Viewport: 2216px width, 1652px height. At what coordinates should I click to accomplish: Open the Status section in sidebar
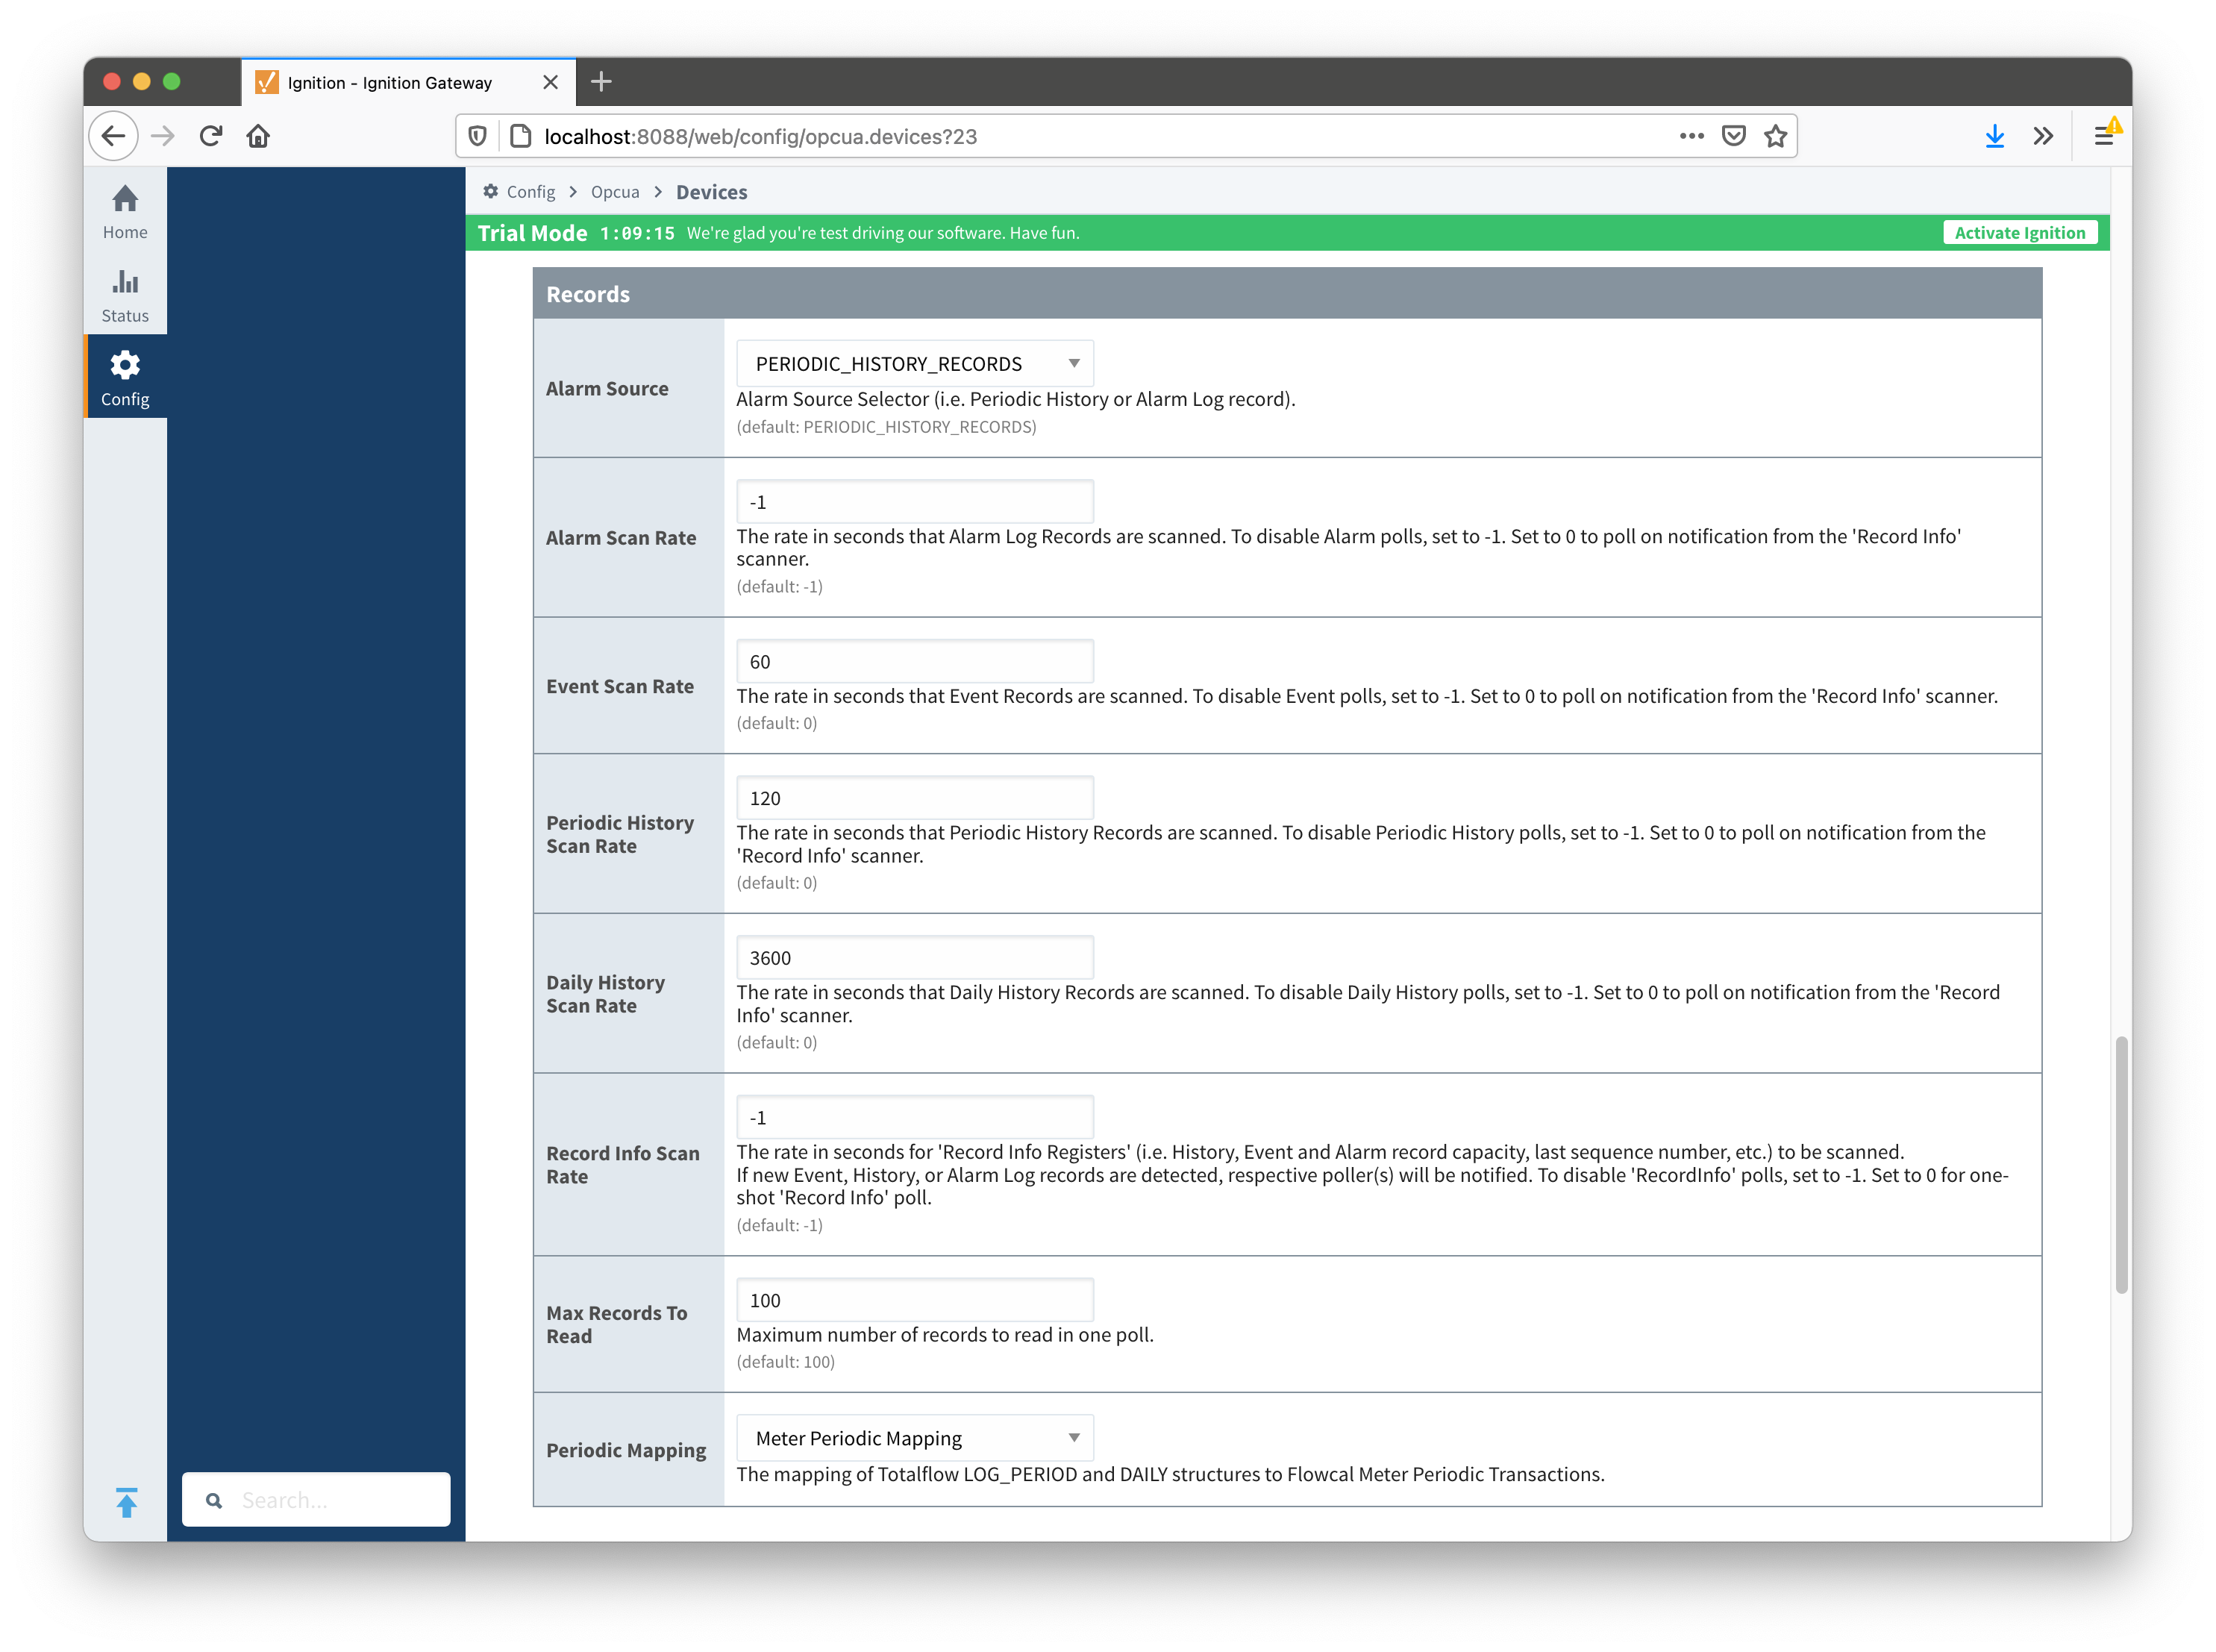(x=124, y=295)
